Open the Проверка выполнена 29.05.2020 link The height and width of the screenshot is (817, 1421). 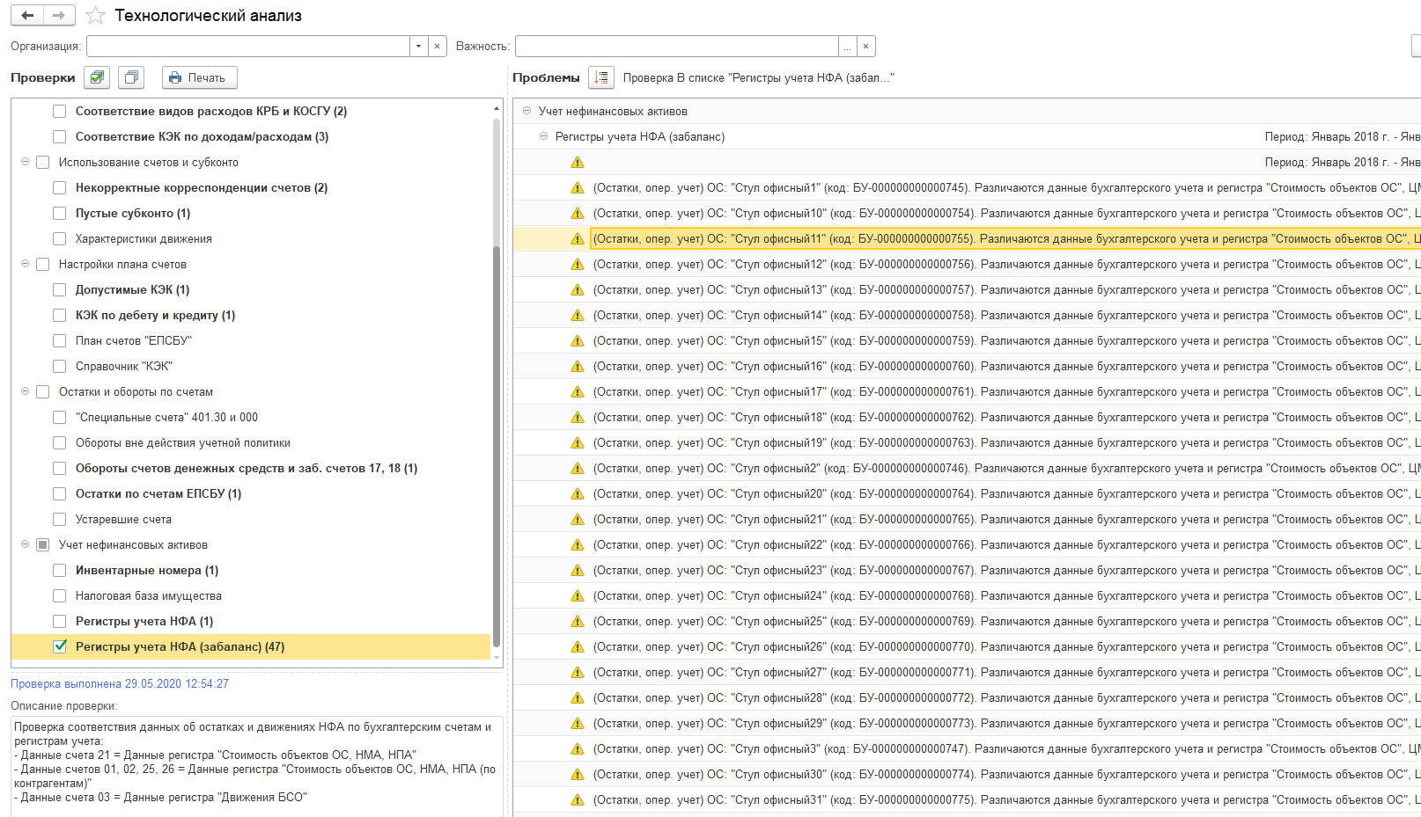point(120,683)
